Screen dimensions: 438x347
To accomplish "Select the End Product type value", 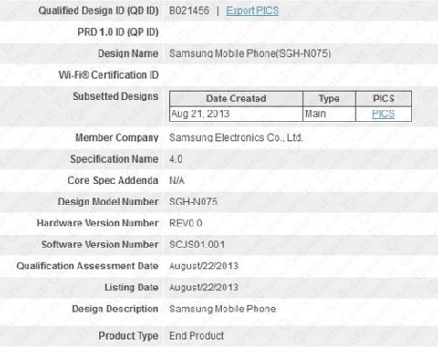I will (x=196, y=336).
